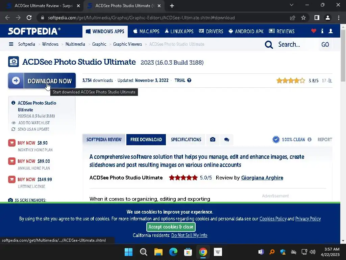Image resolution: width=346 pixels, height=260 pixels.
Task: Switch to the Free Download tab
Action: 146,139
